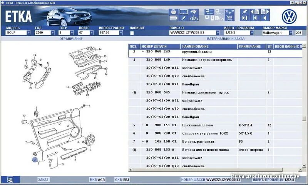Open the МАТЕРИАЛЬНЫЙ ЗАКАЗ tab label
Image resolution: width=308 pixels, height=185 pixels.
(226, 39)
